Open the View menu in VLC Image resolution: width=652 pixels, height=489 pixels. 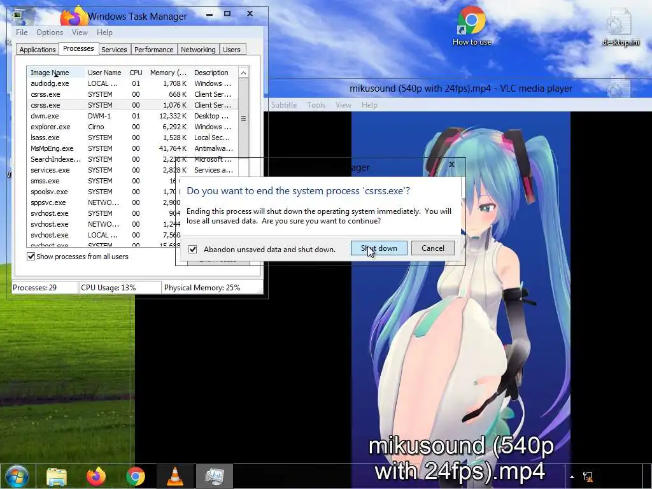(343, 105)
